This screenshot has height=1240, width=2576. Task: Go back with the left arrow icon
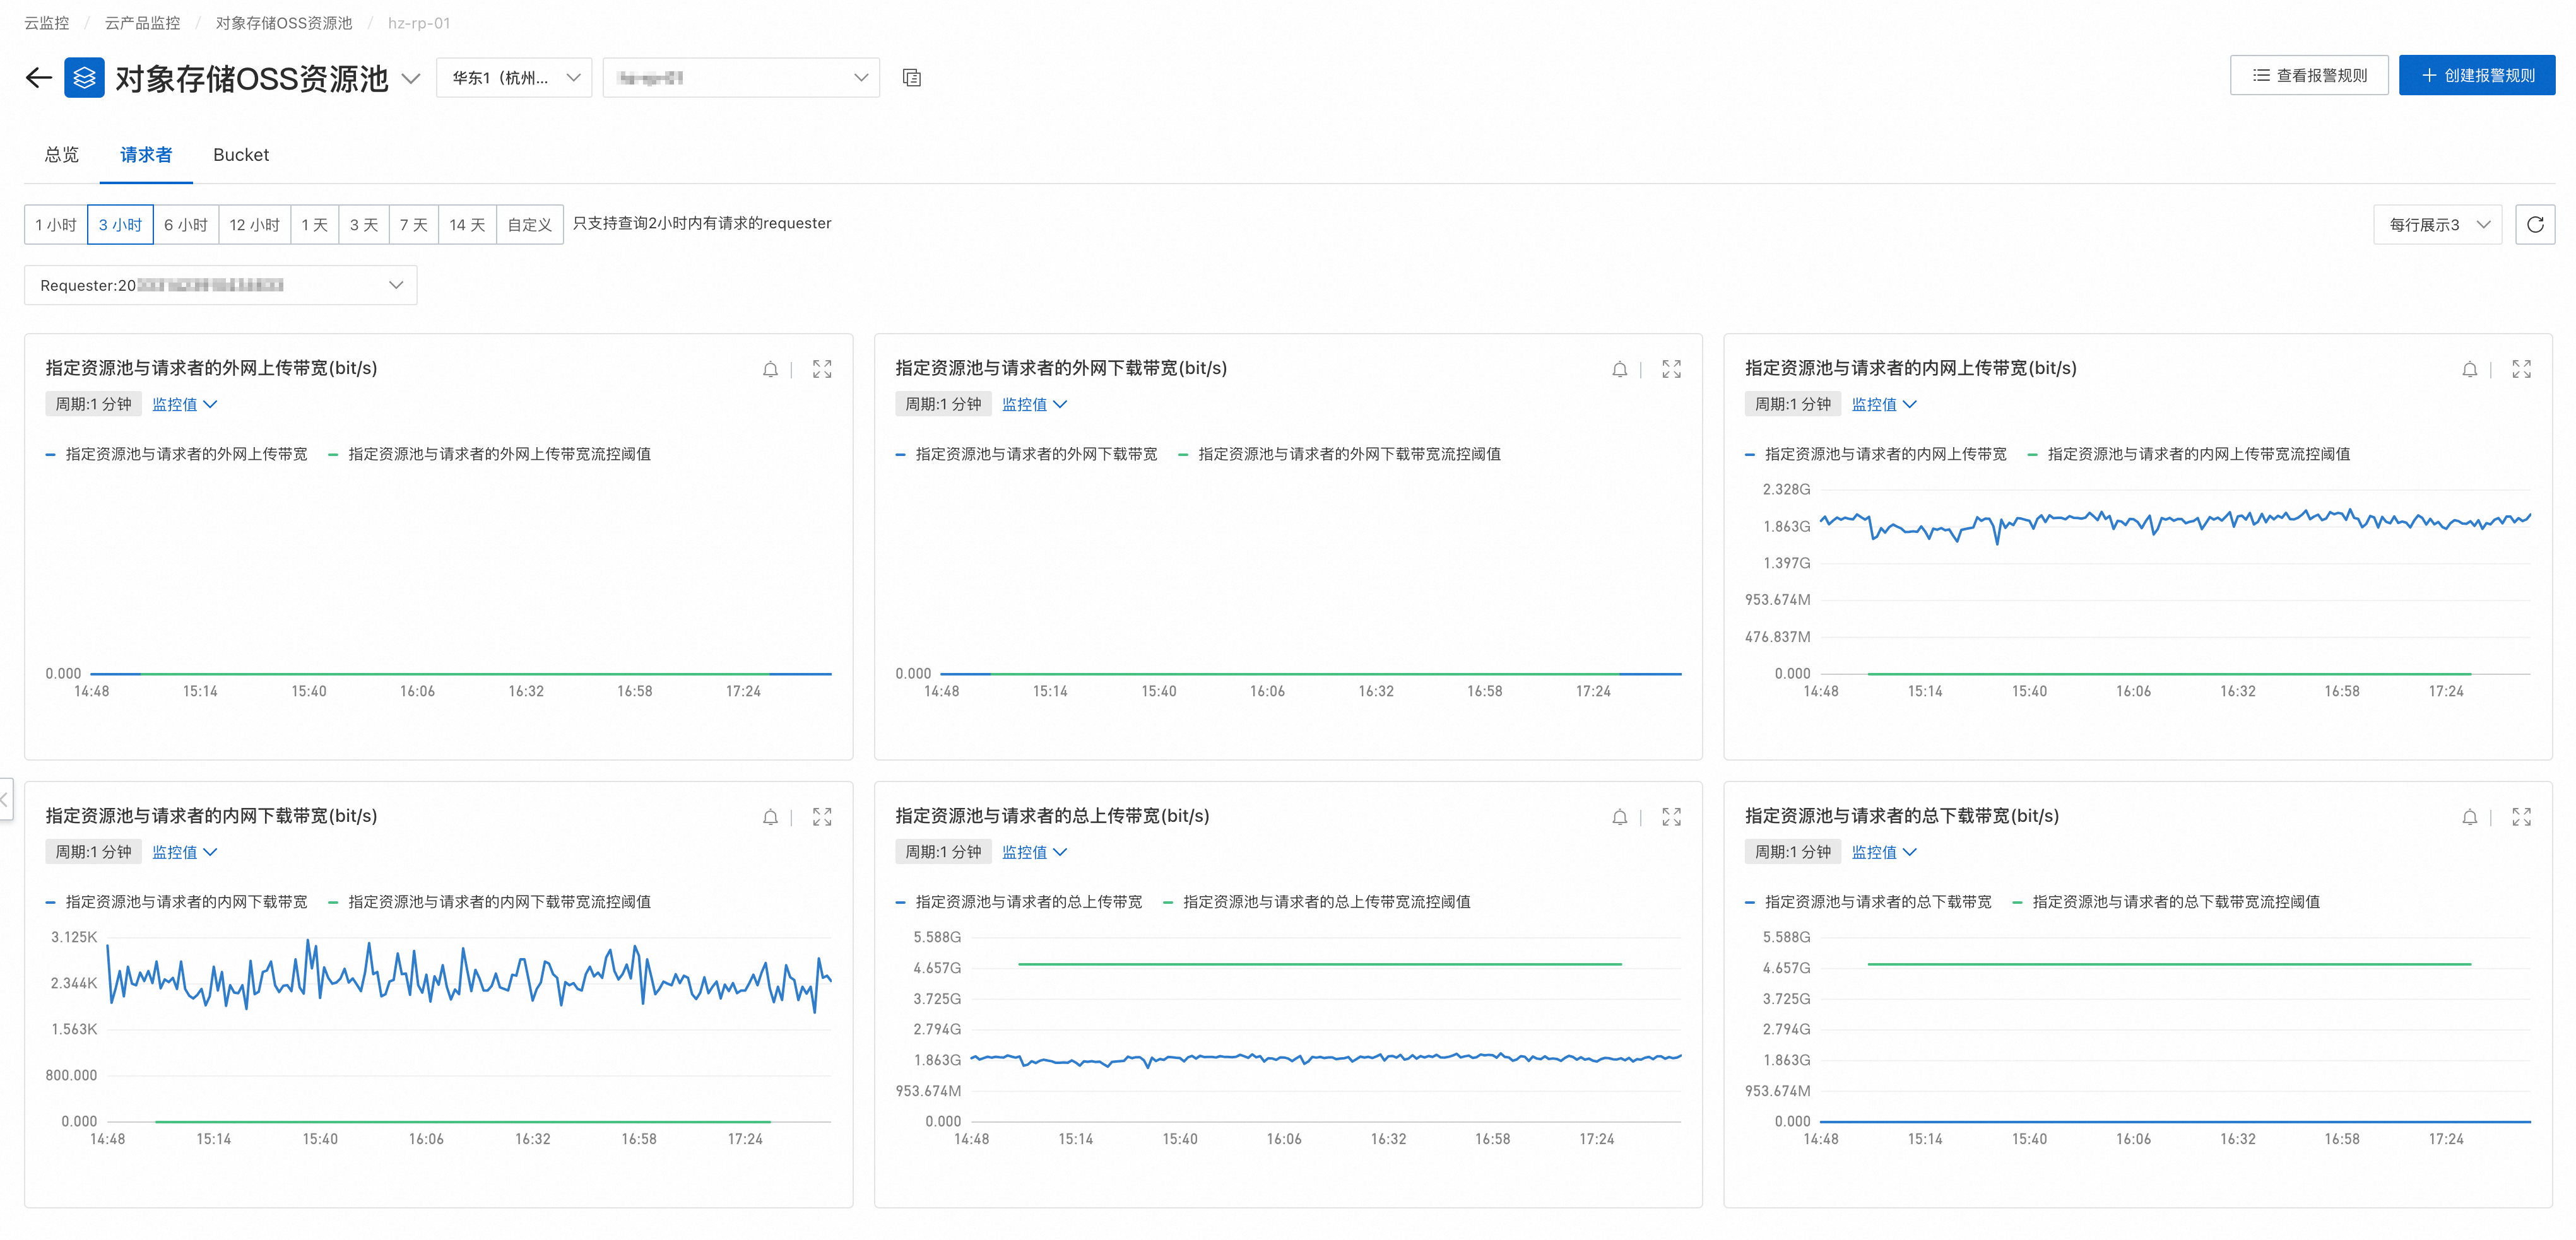[38, 77]
